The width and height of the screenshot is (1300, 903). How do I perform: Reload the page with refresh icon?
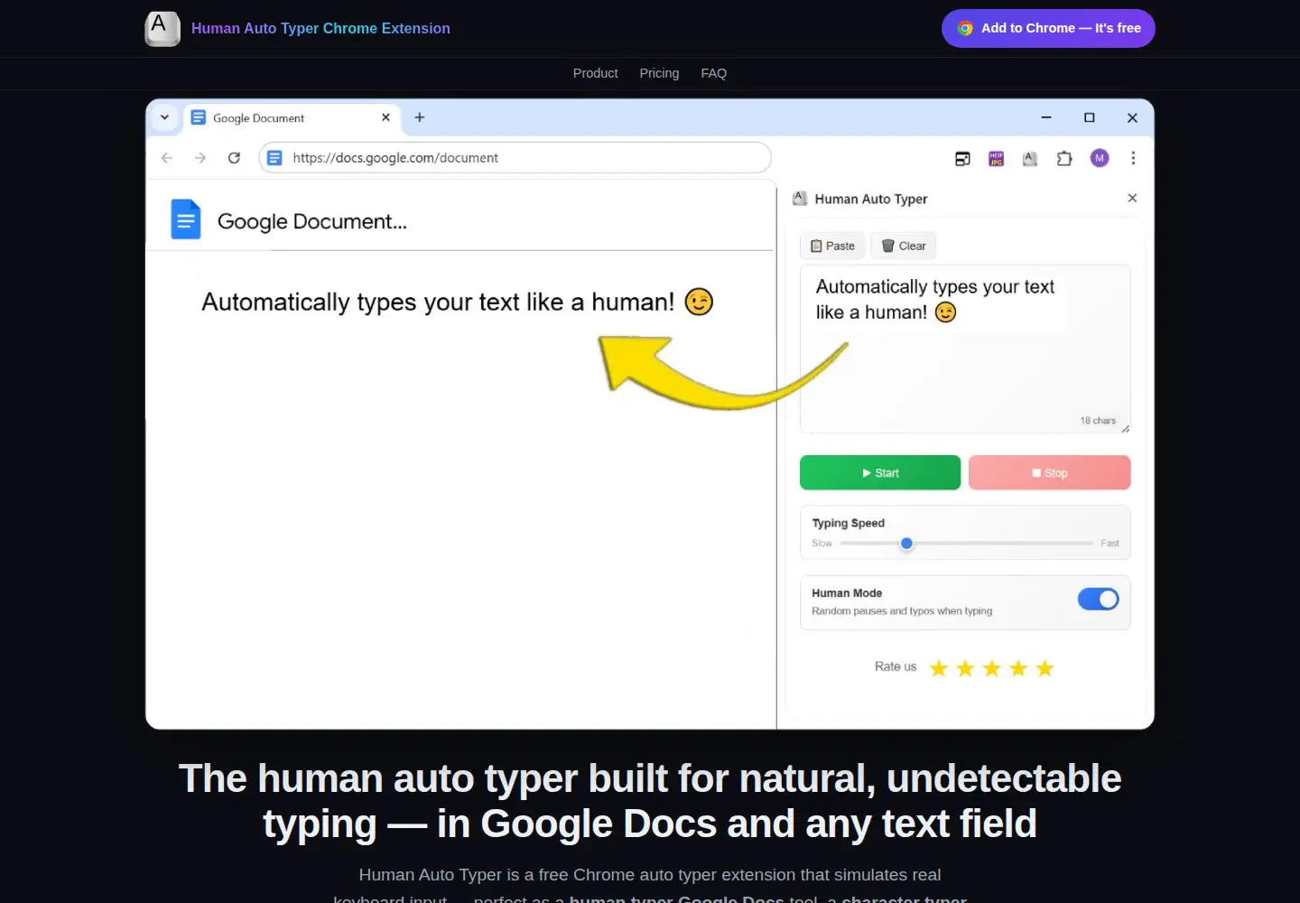[x=234, y=158]
